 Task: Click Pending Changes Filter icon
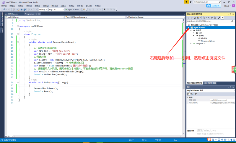[x=204, y=18]
